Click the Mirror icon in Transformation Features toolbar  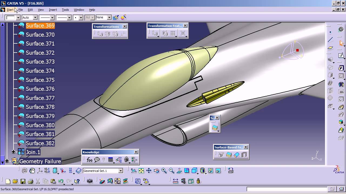(165, 33)
